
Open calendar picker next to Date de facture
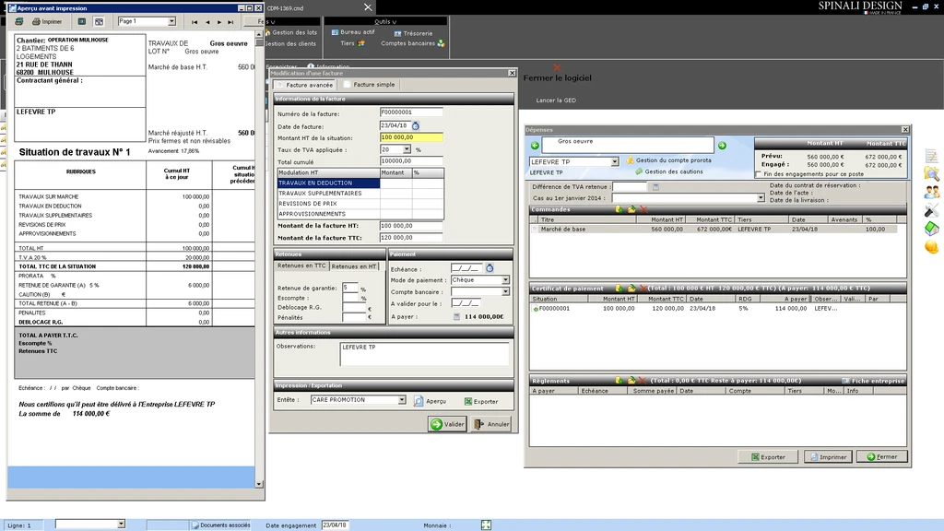pyautogui.click(x=415, y=125)
